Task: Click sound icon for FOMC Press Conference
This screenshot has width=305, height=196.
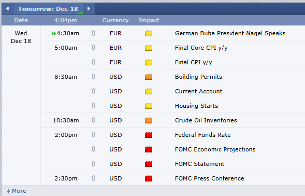Action: click(93, 178)
